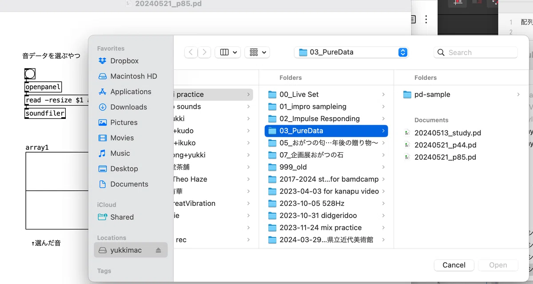Expand pd-sample folder chevron

(518, 95)
